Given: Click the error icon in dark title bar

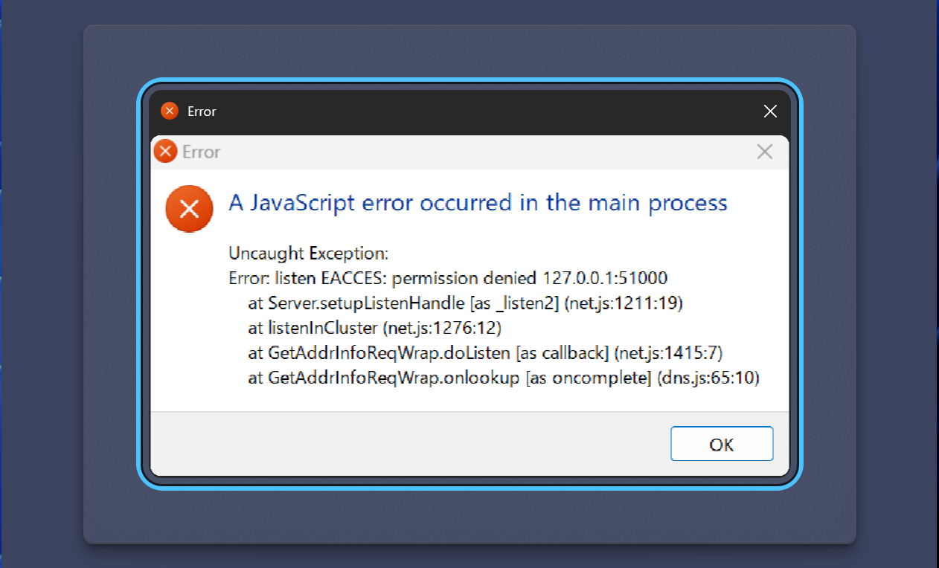Looking at the screenshot, I should 170,112.
